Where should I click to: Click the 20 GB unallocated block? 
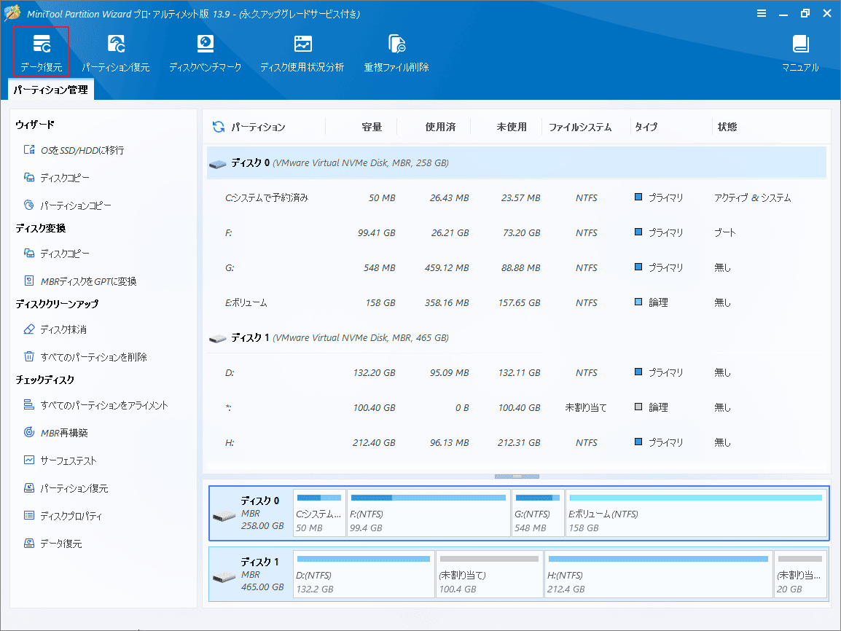800,574
